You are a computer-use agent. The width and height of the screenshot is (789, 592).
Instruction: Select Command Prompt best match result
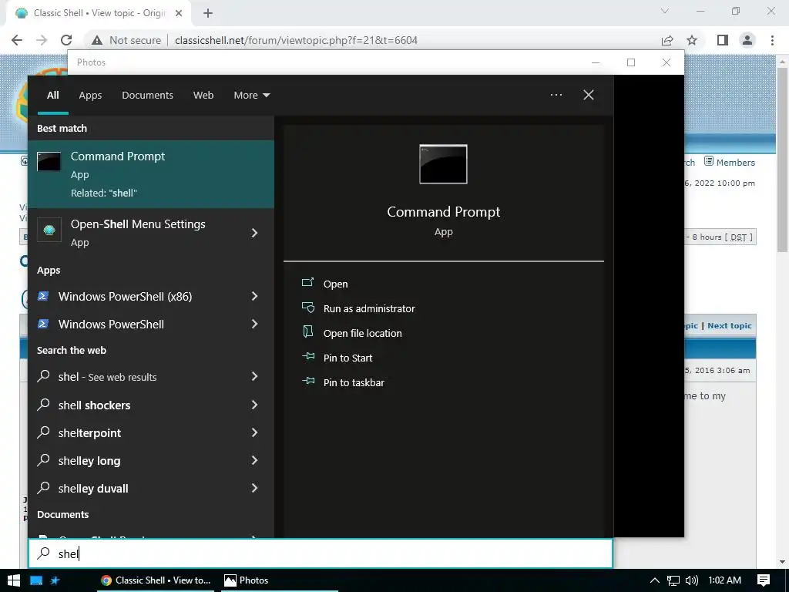coord(151,174)
